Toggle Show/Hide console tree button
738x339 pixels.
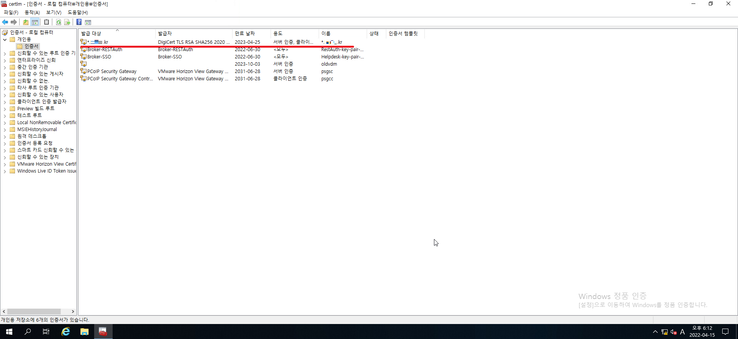pyautogui.click(x=35, y=22)
